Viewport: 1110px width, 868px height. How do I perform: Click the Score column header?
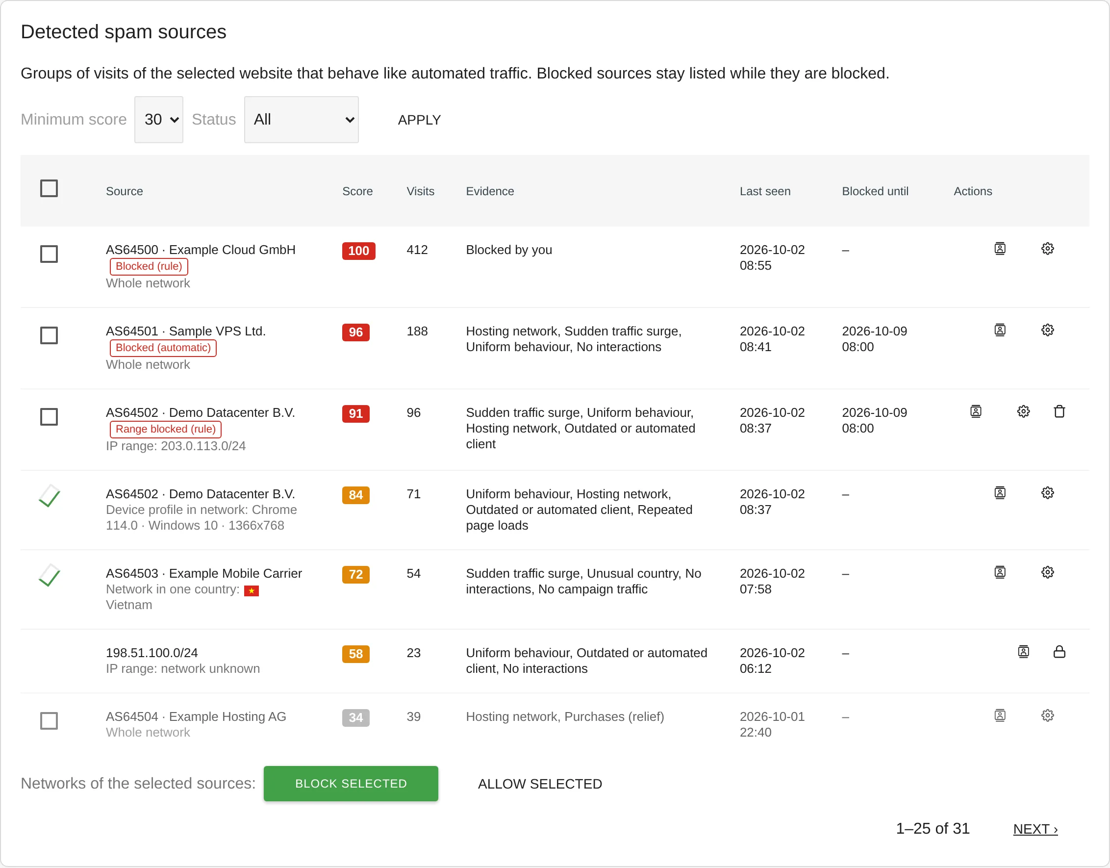(x=357, y=191)
